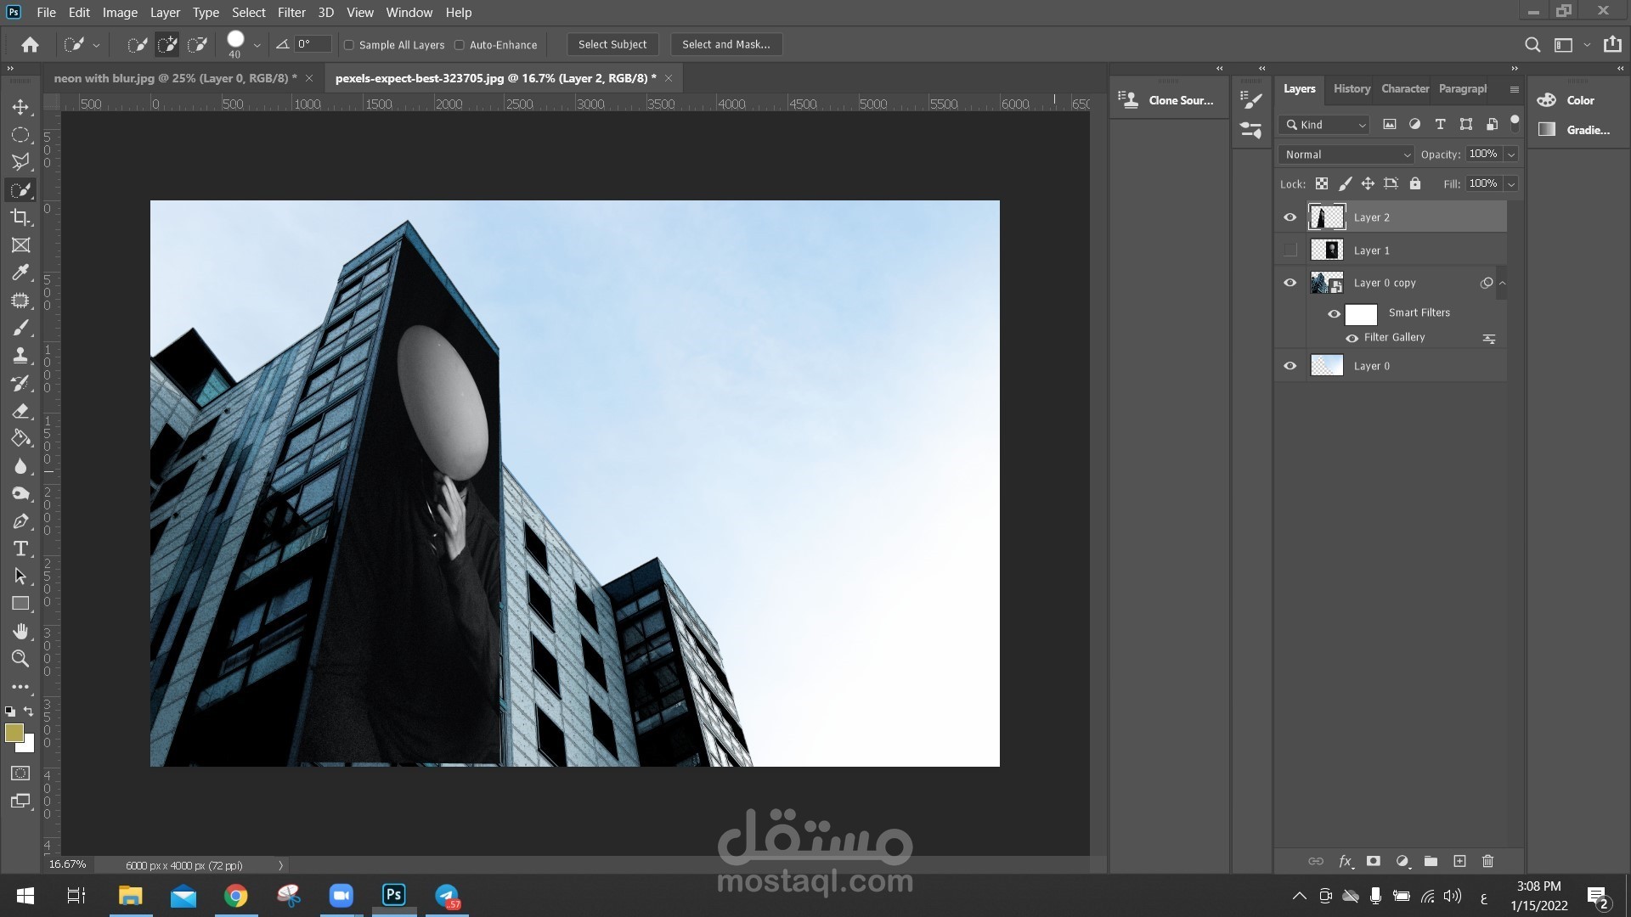Click the add layer mask icon
1631x917 pixels.
click(x=1373, y=861)
